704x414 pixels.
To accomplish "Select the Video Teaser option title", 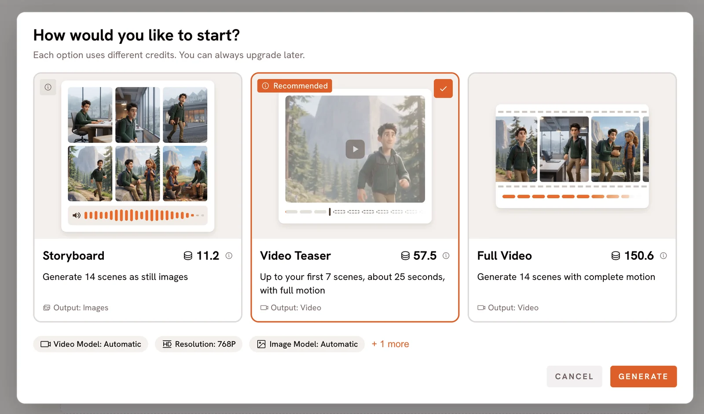I will click(295, 256).
